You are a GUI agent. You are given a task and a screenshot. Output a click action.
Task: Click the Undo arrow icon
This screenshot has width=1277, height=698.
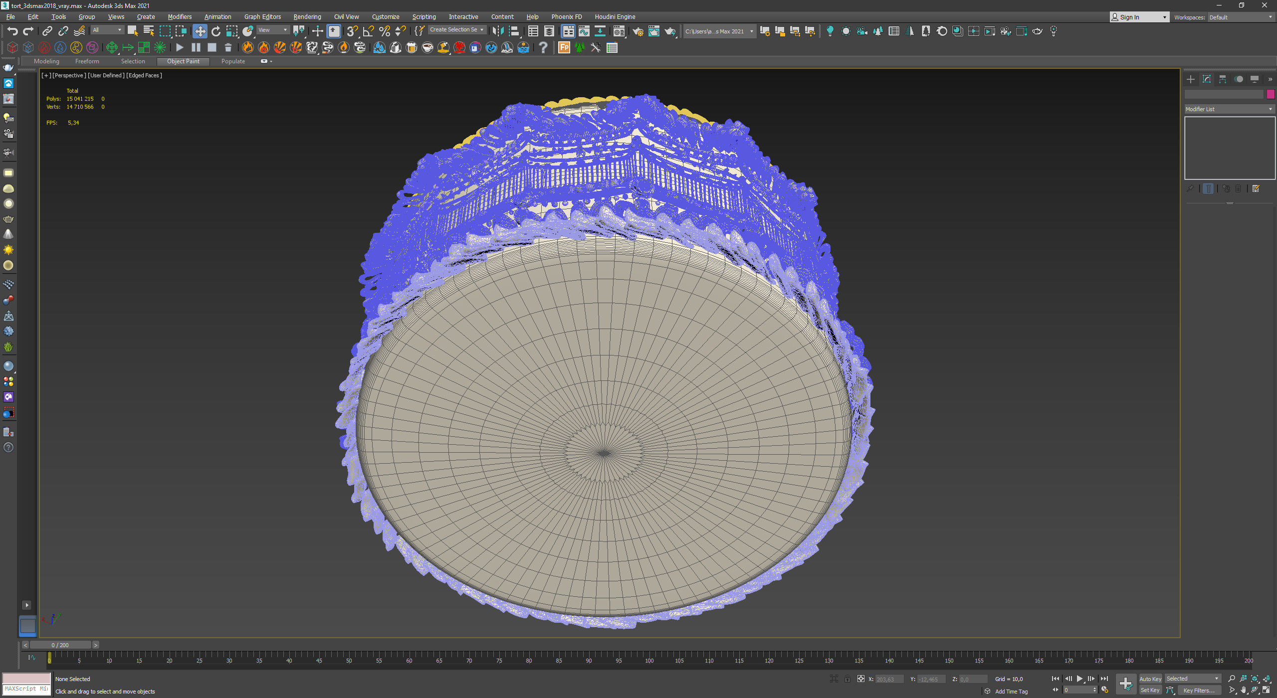[x=12, y=31]
